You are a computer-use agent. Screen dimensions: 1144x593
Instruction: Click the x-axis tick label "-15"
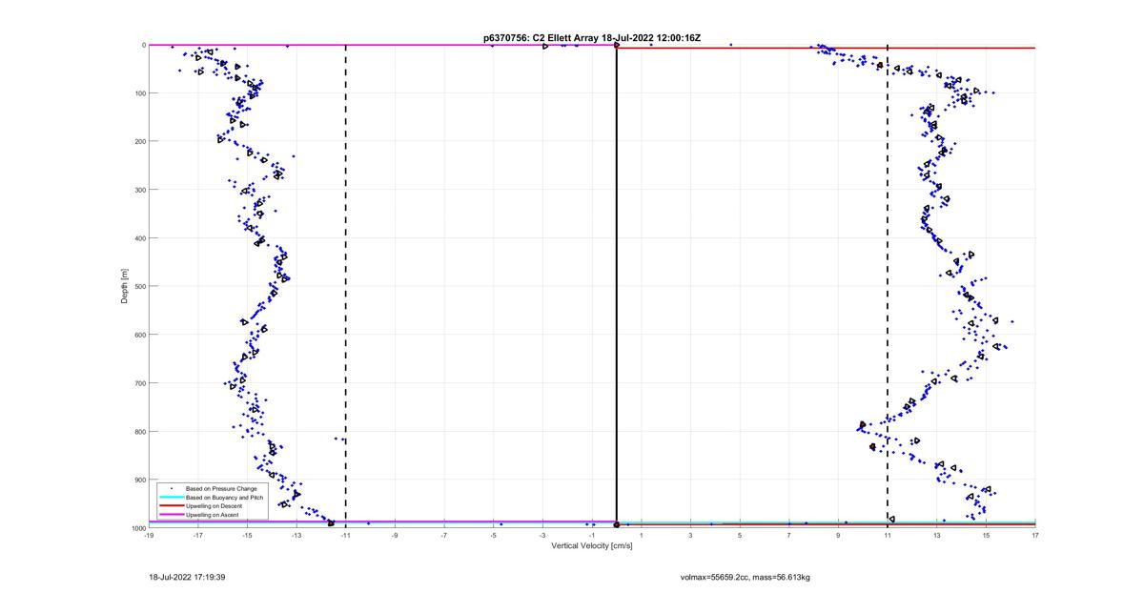pyautogui.click(x=247, y=535)
